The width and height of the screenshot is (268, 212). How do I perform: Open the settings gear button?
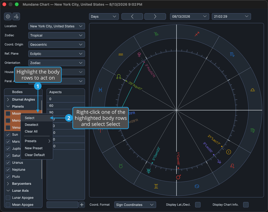tap(8, 16)
